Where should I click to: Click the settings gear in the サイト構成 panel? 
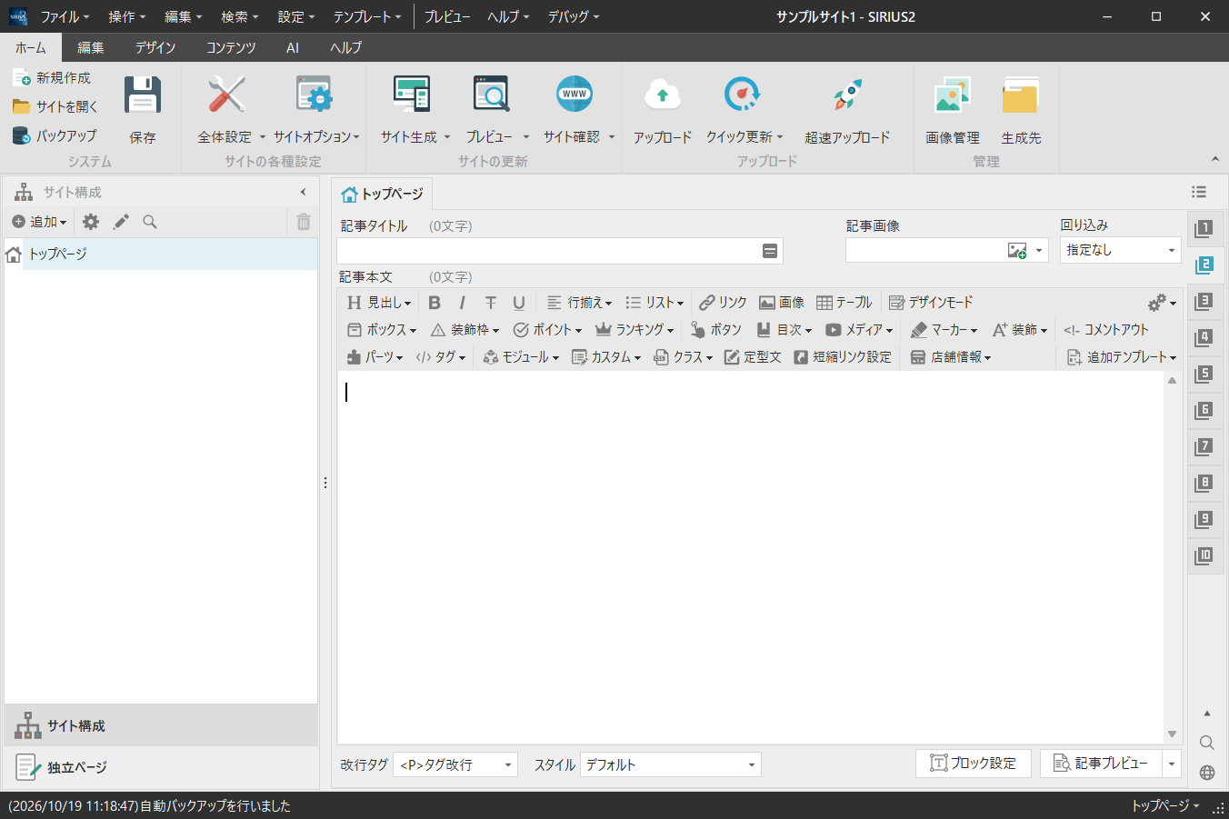(x=91, y=222)
